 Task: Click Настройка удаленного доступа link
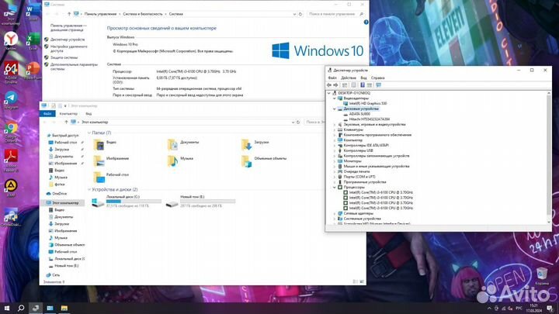pos(69,49)
